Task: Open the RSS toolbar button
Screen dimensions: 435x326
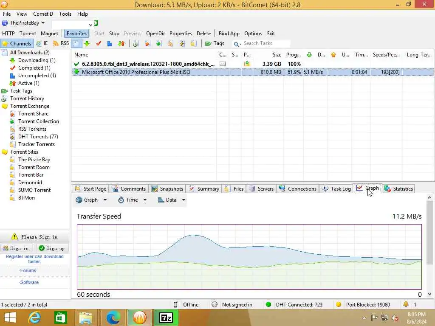Action: pos(61,44)
